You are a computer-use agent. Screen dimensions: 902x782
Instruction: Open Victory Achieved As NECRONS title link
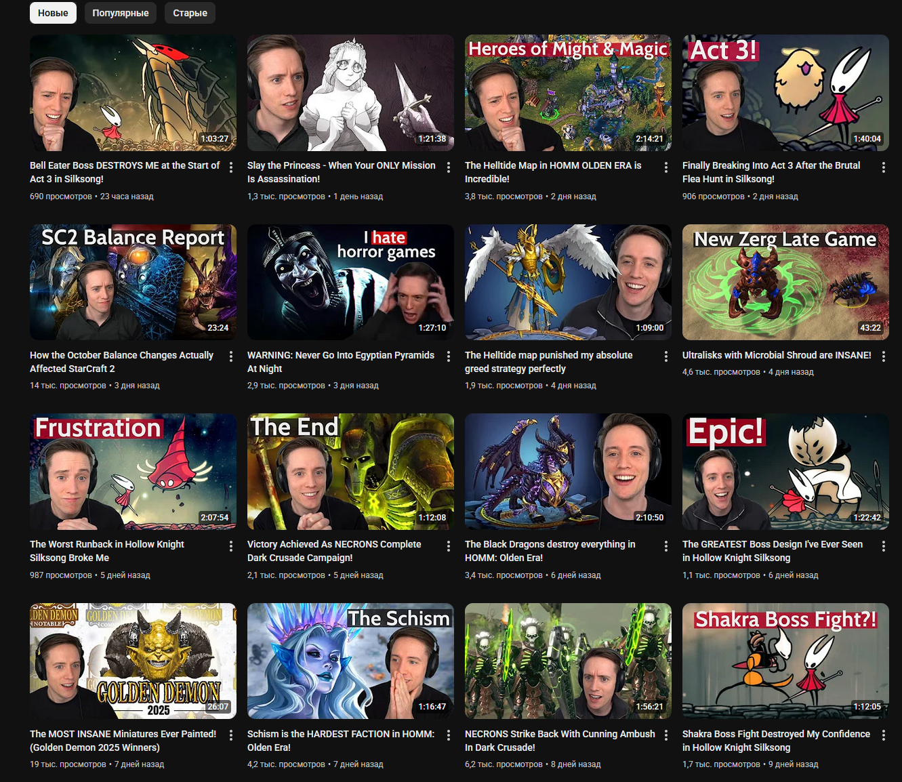pyautogui.click(x=334, y=551)
